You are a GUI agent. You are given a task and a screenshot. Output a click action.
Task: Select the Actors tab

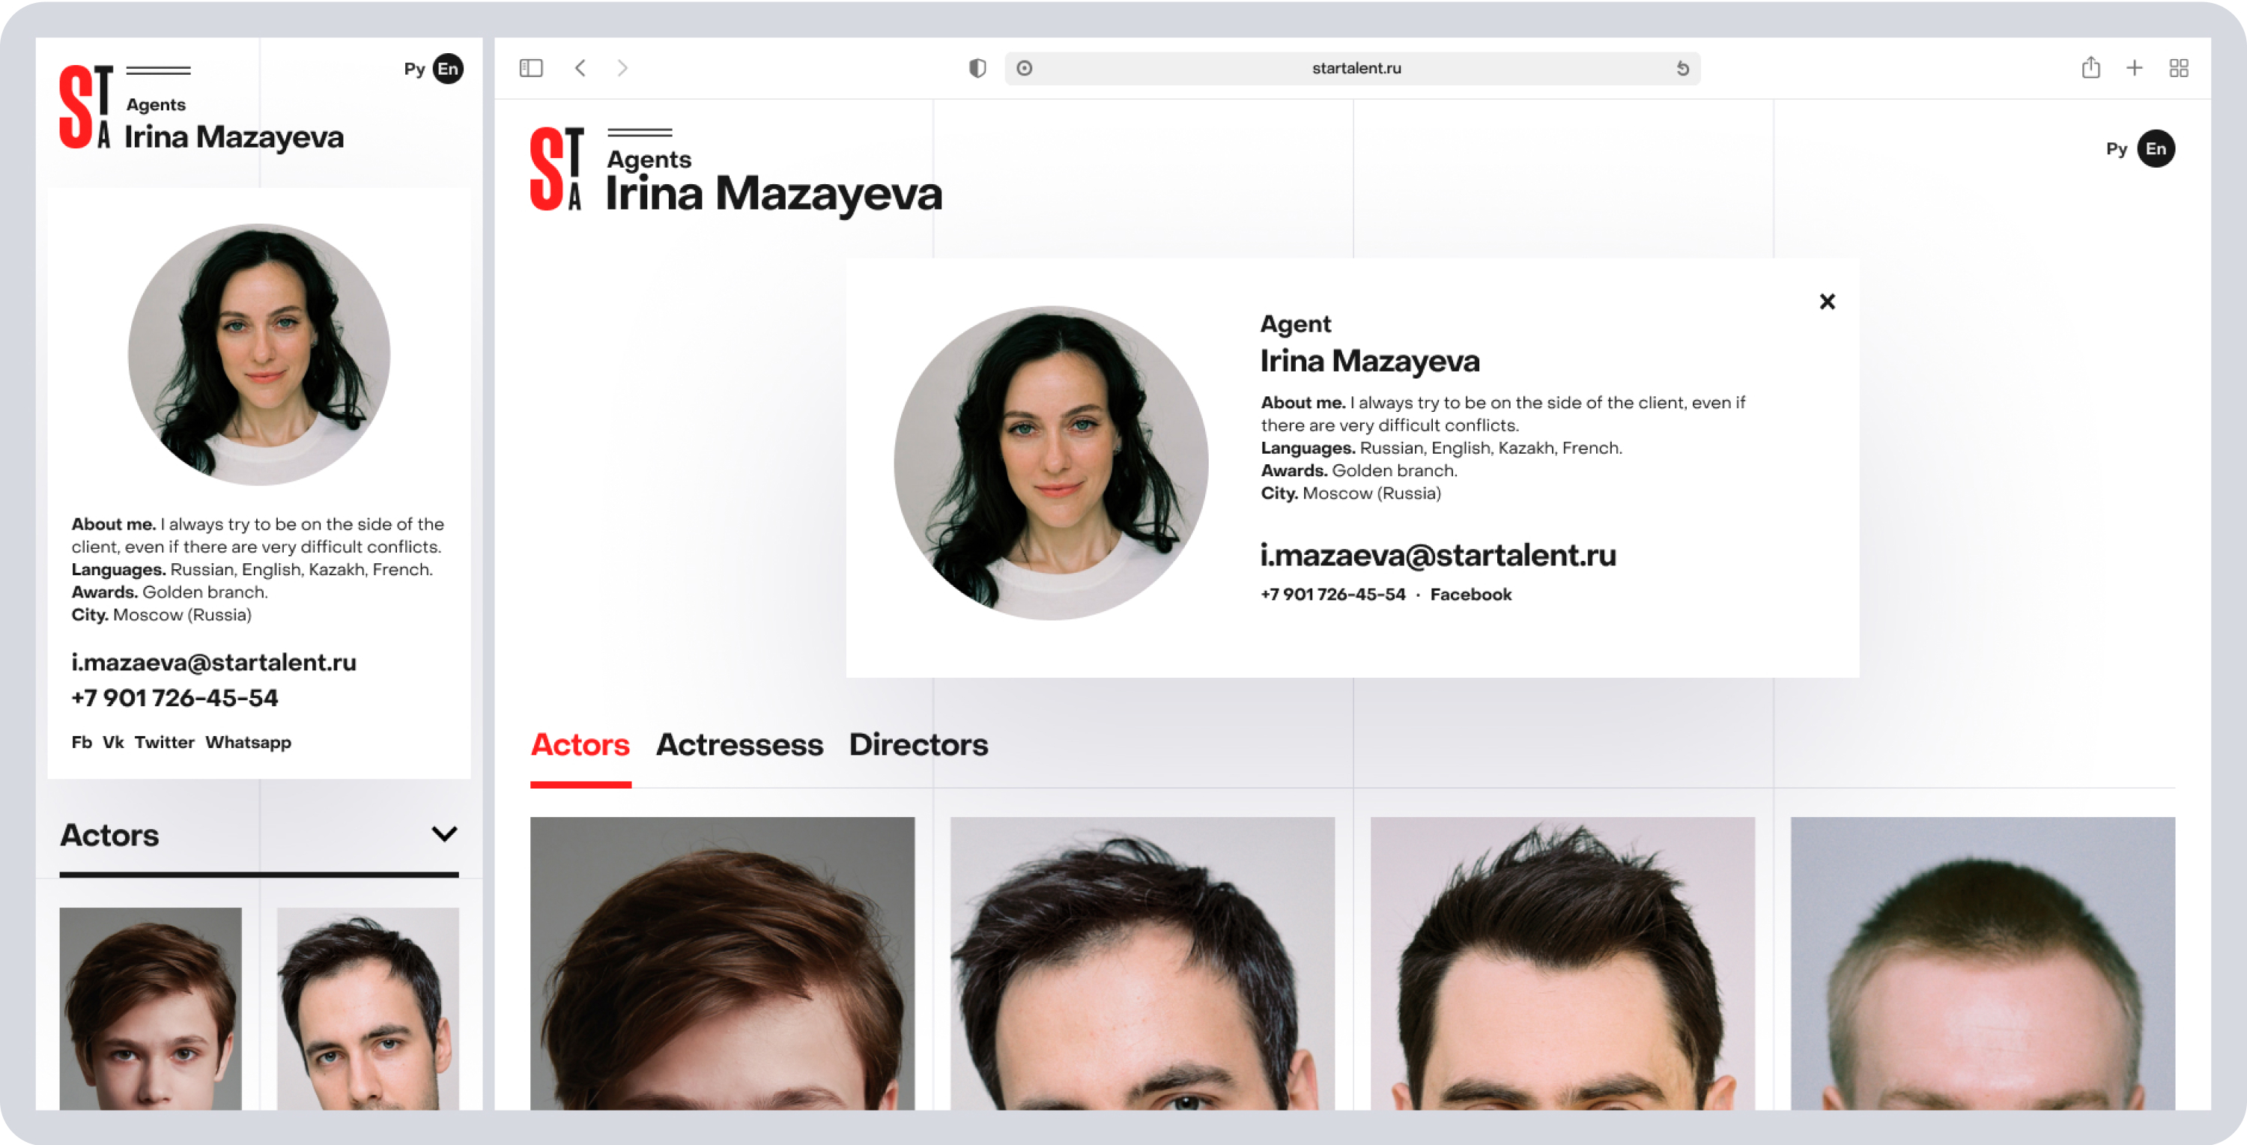click(x=580, y=744)
